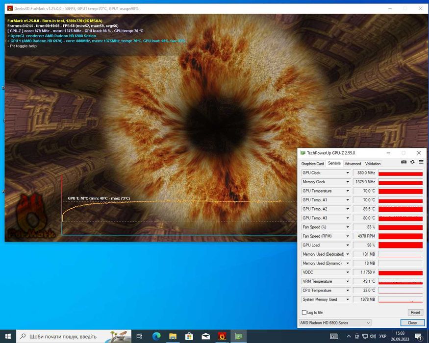Click the VRM Temperature history graph

(401, 281)
